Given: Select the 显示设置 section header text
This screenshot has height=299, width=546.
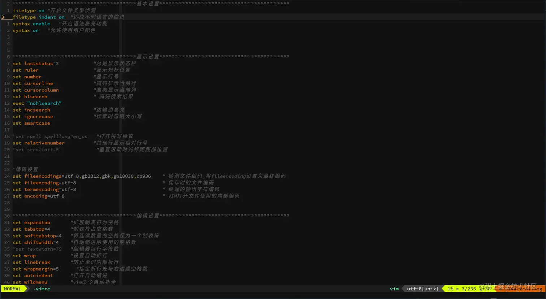Looking at the screenshot, I should pyautogui.click(x=148, y=57).
